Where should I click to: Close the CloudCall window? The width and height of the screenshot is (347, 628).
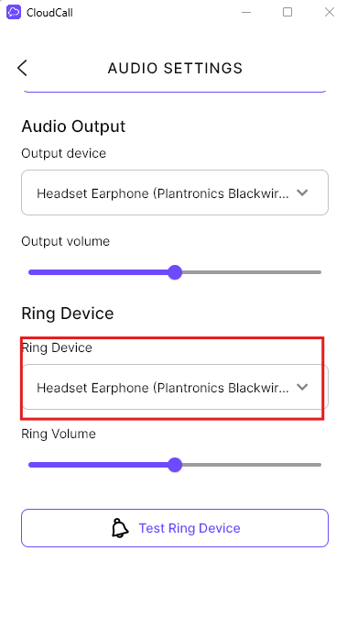pyautogui.click(x=330, y=13)
